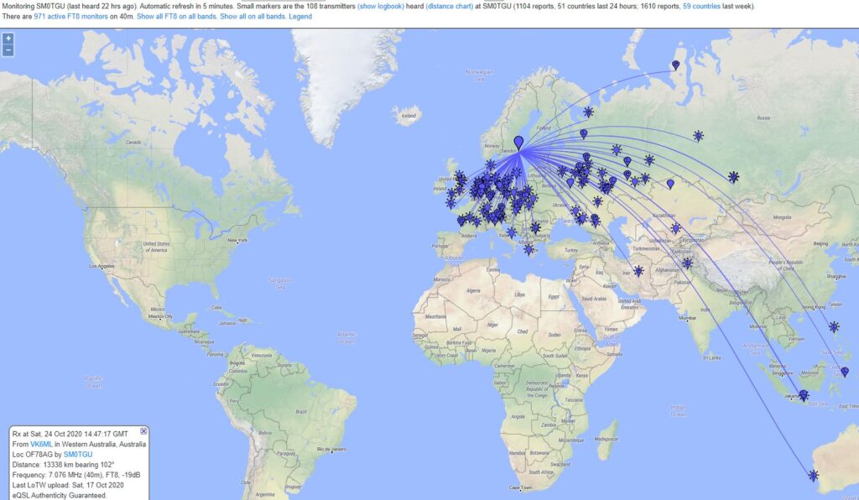
Task: Close the VK6ML reception info popup
Action: (143, 431)
